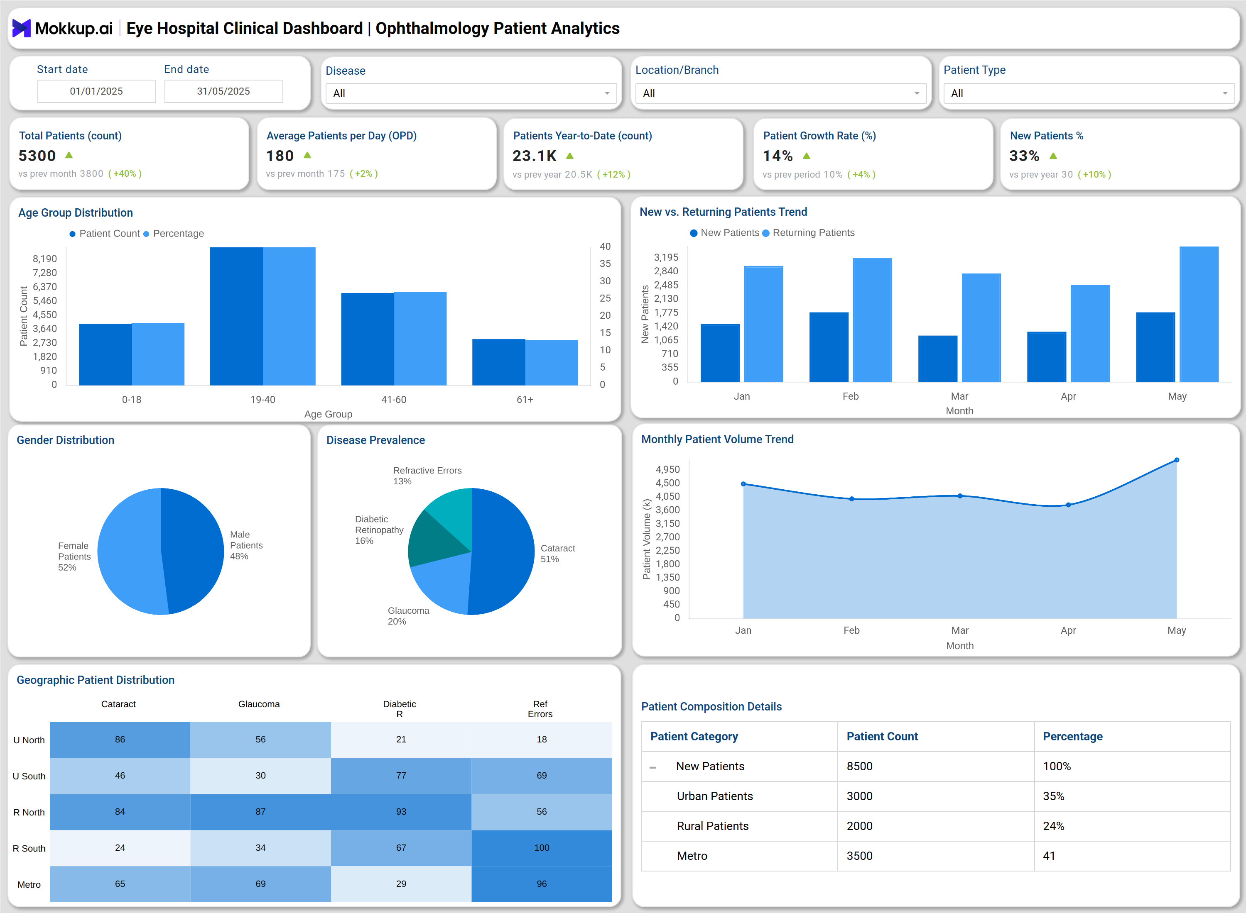The width and height of the screenshot is (1246, 913).
Task: Click the Rural Patients row label
Action: [712, 826]
